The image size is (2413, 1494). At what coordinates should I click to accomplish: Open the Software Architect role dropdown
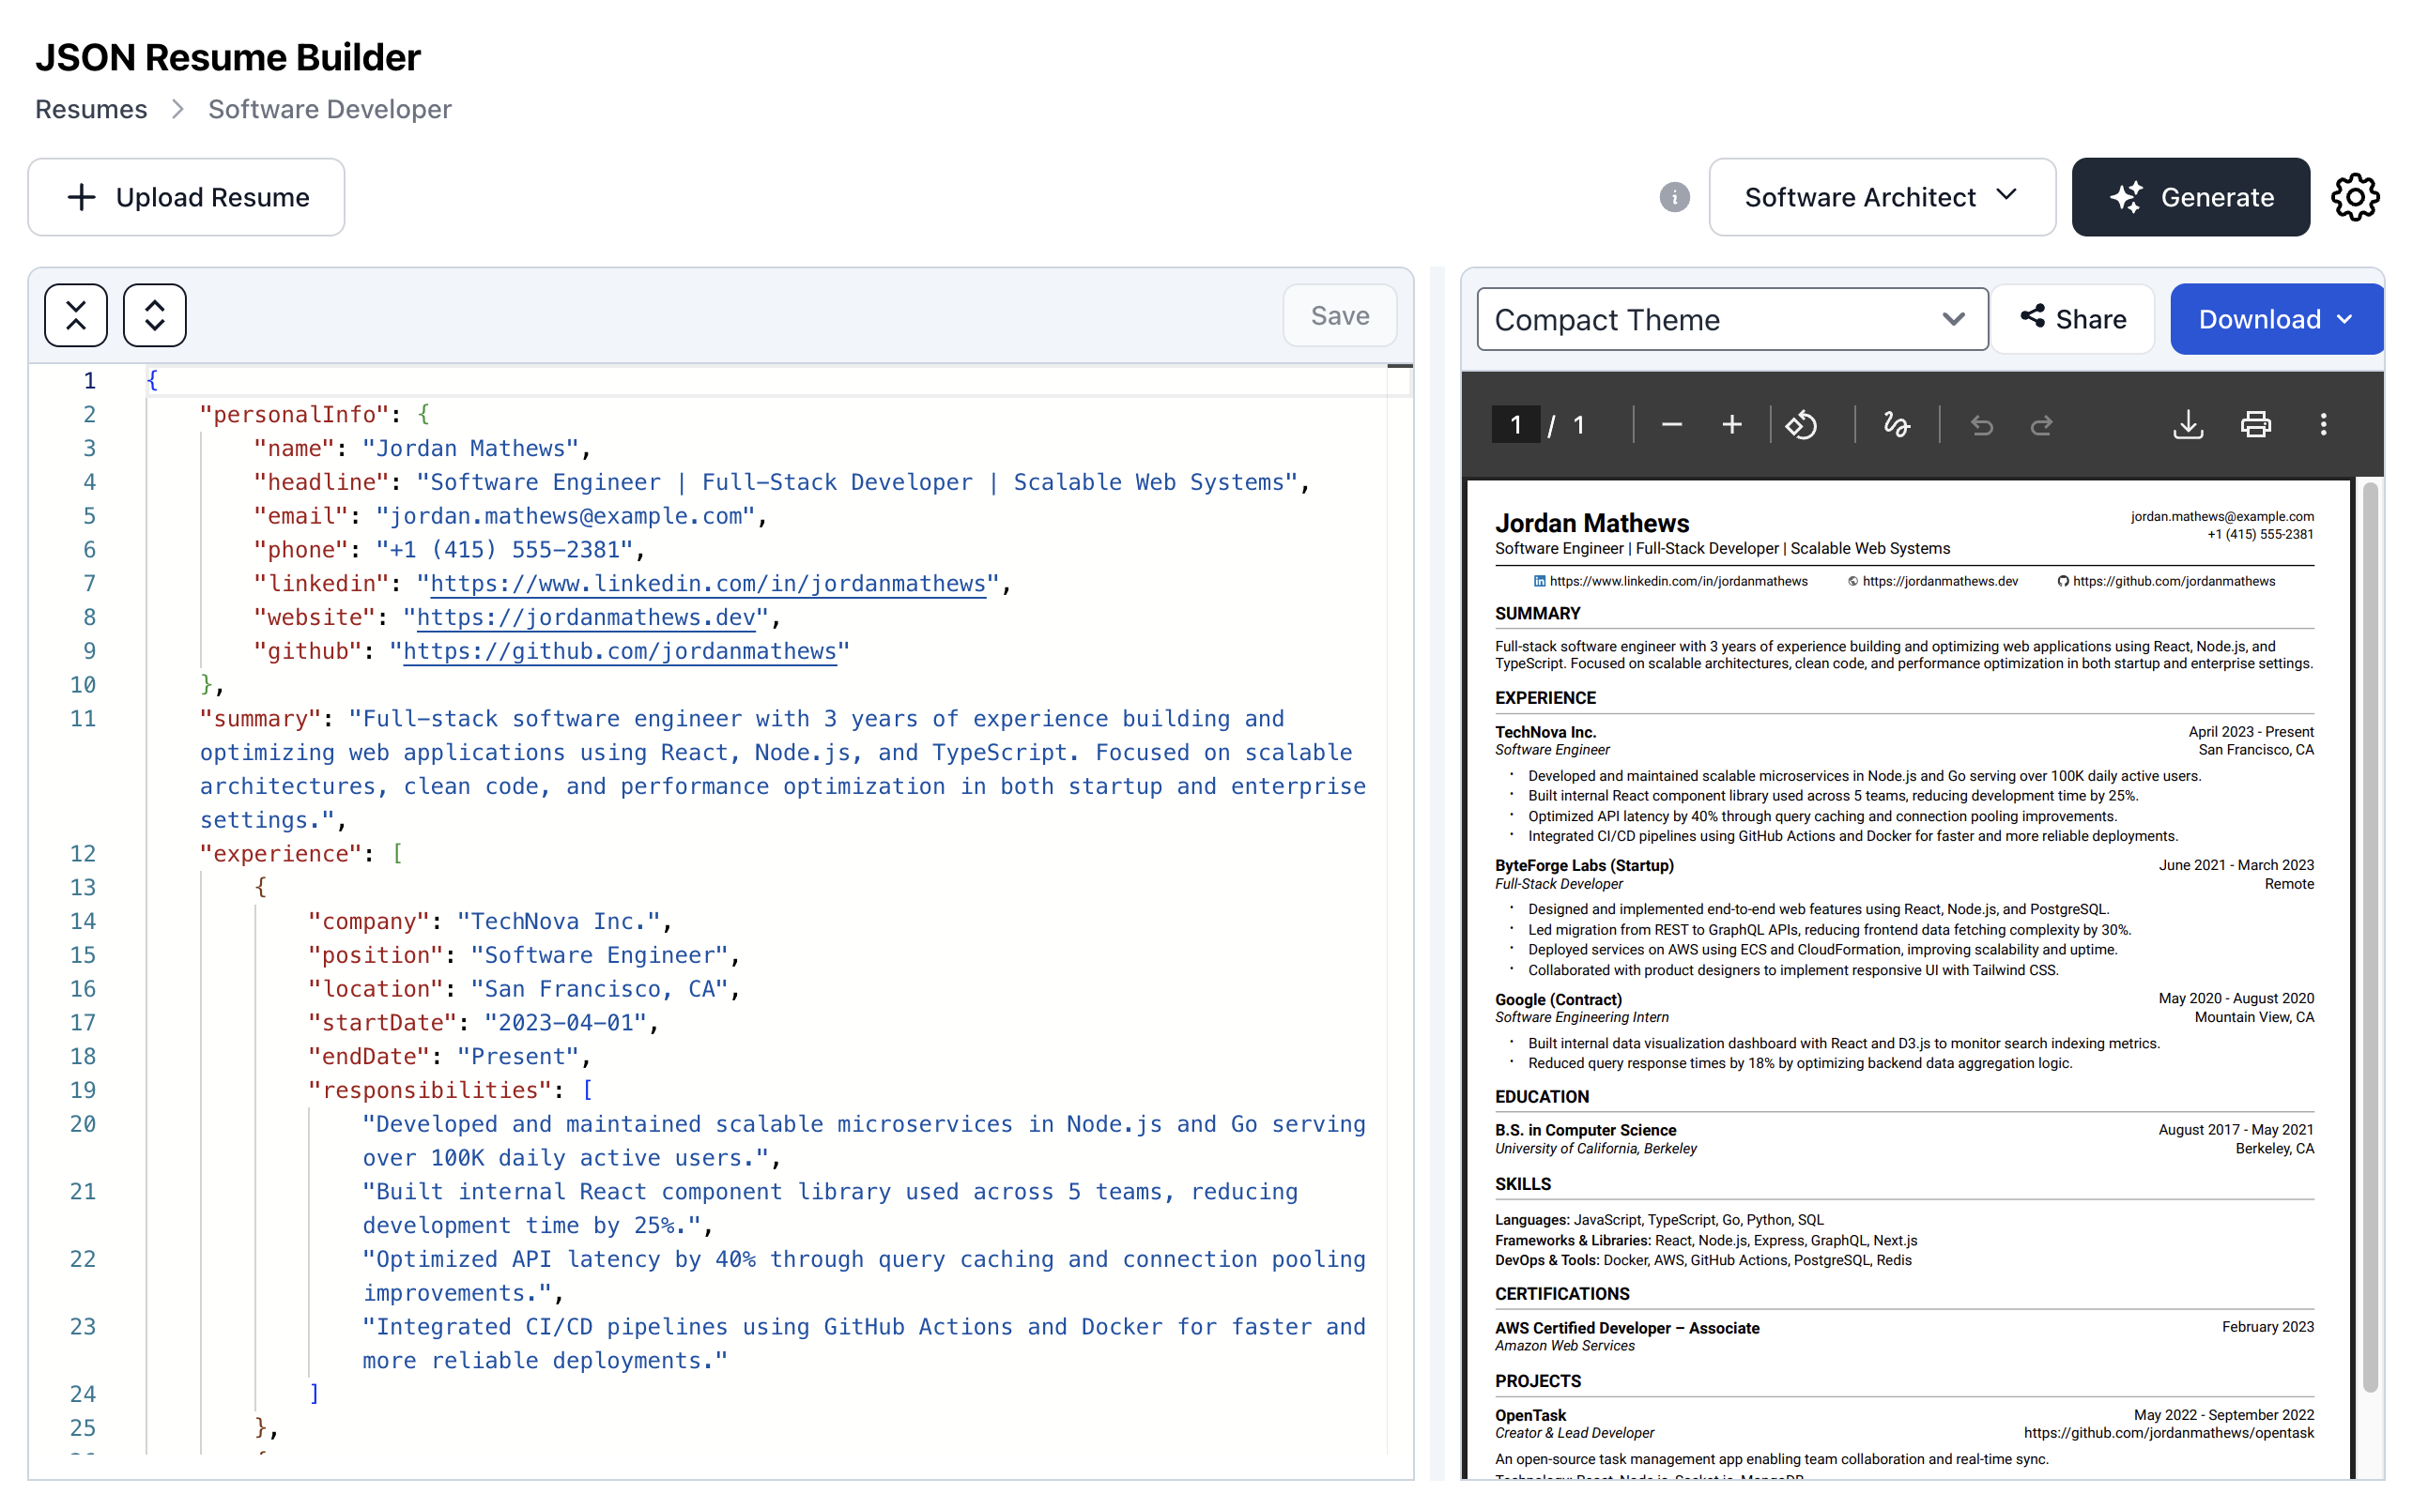(1882, 197)
